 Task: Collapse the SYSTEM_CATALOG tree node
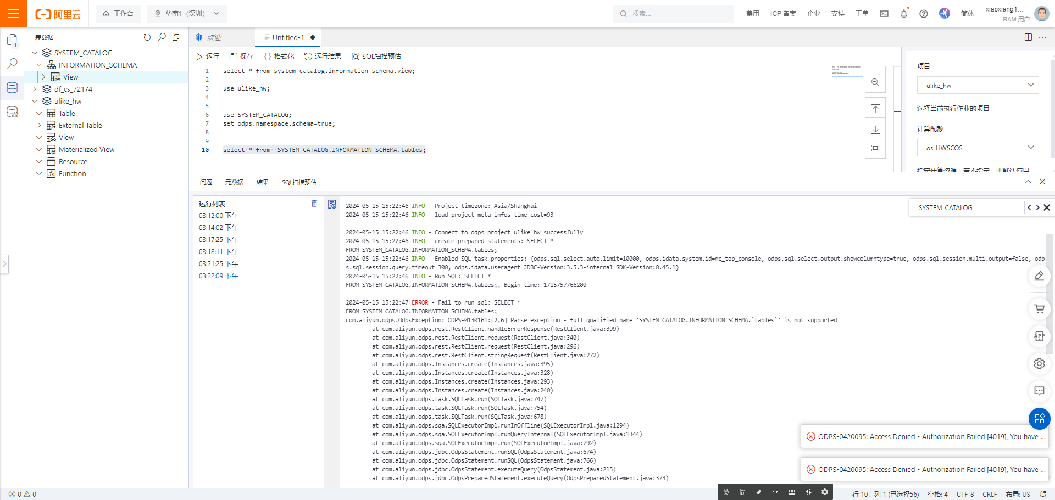click(35, 53)
